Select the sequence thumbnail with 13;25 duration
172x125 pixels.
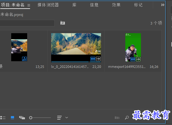coord(19,47)
